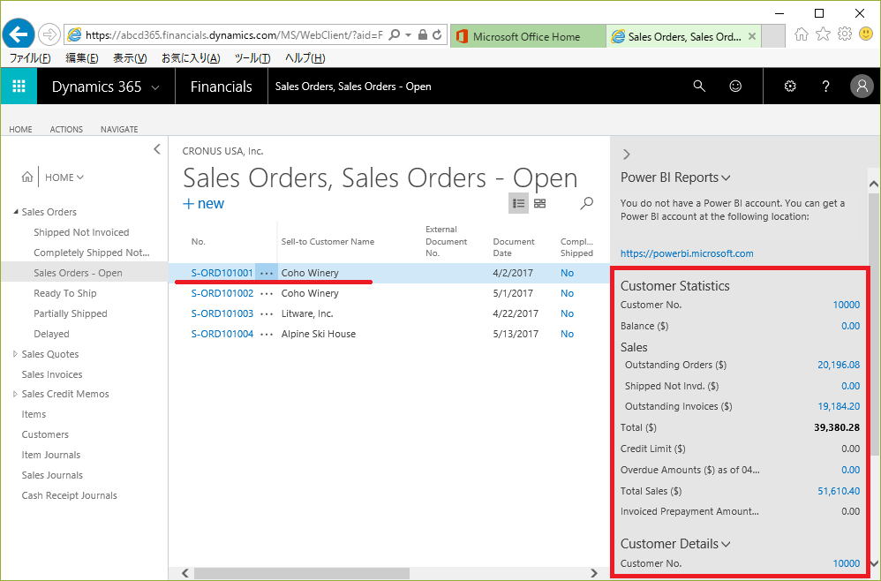Expand the Sales Credit Memos tree node
Viewport: 881px width, 581px height.
pos(15,394)
